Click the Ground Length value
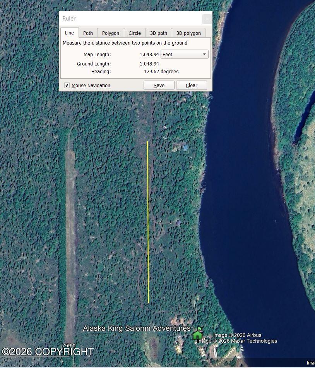 point(148,64)
